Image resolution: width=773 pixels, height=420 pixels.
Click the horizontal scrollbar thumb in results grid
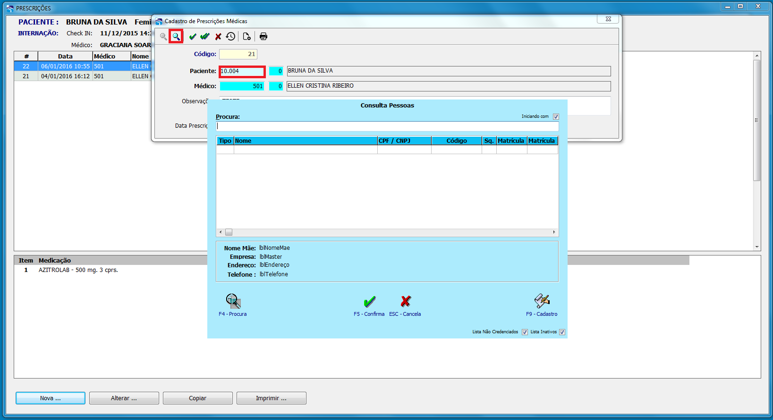[229, 232]
